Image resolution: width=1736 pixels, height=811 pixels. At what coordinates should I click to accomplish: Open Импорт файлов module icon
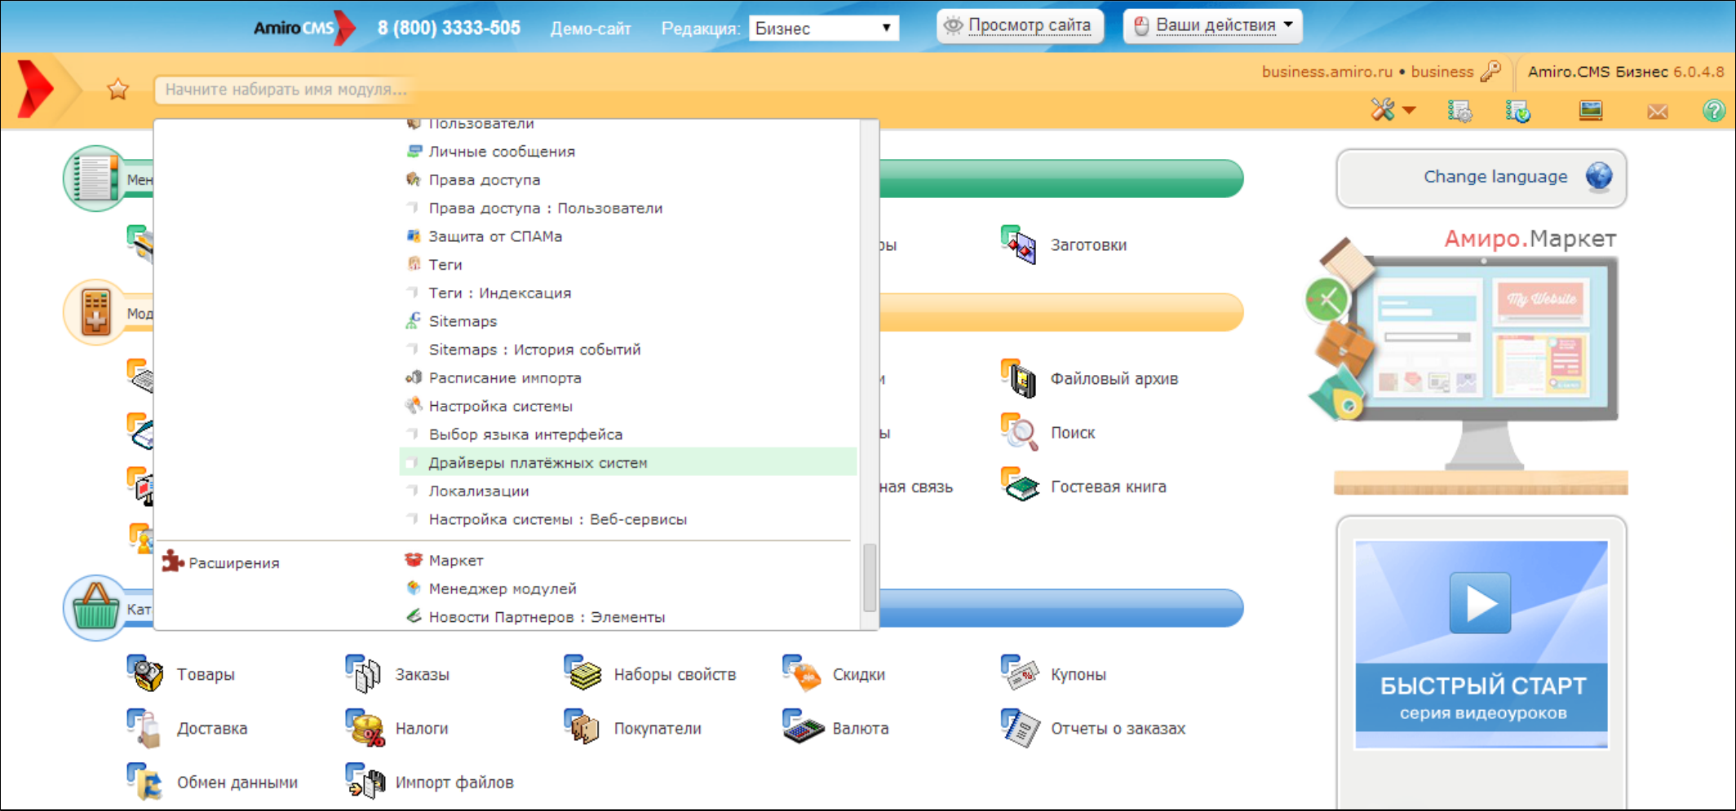tap(365, 782)
